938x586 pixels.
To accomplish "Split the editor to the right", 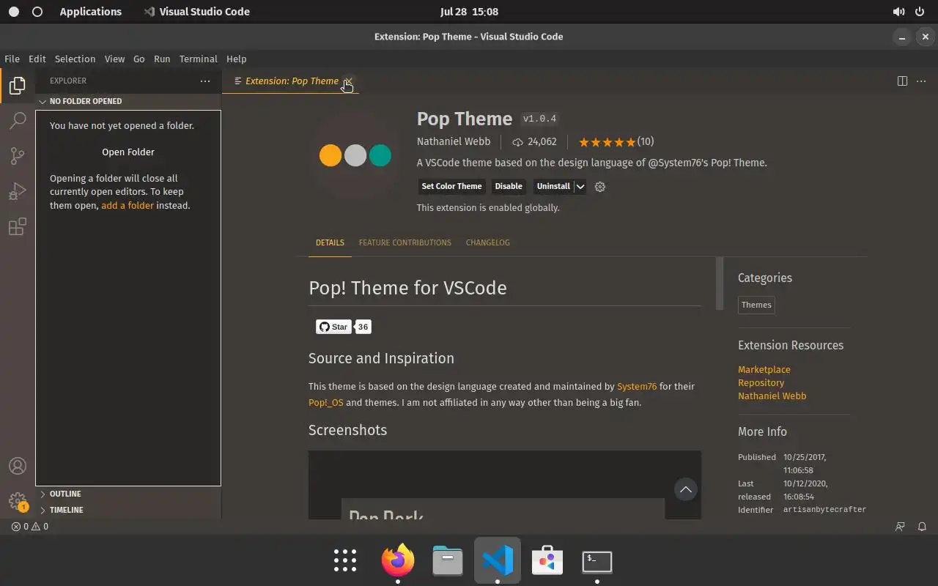I will click(902, 81).
